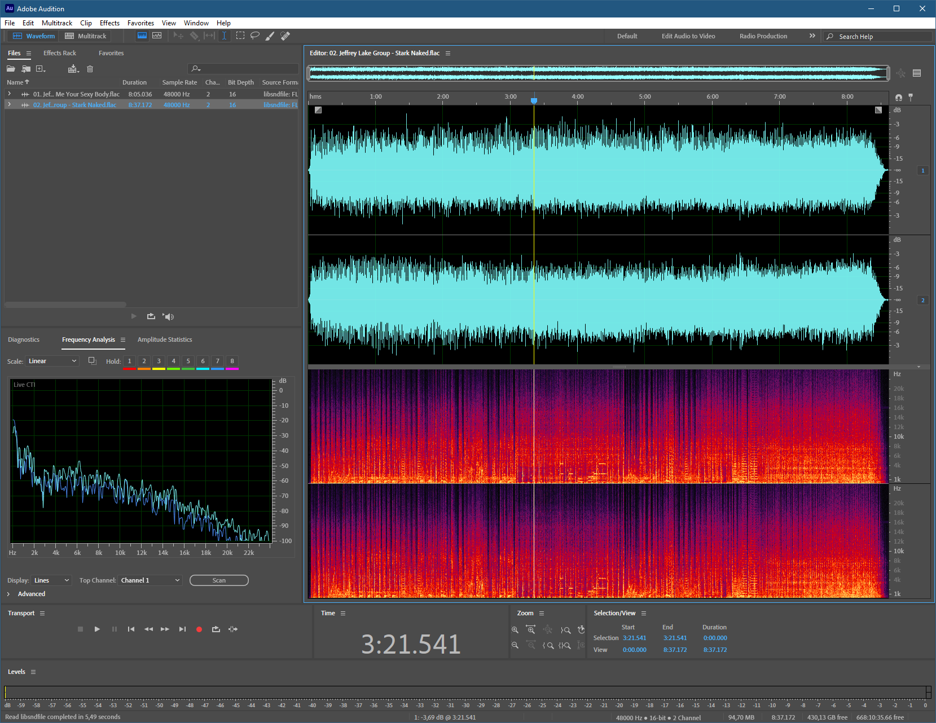The height and width of the screenshot is (723, 936).
Task: Click Insert into Multitrack icon
Action: coord(73,69)
